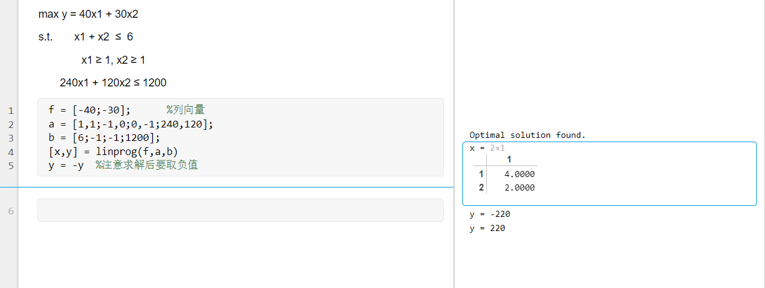The height and width of the screenshot is (288, 765).
Task: Click the '%注意求解后要取负值' comment
Action: [147, 165]
